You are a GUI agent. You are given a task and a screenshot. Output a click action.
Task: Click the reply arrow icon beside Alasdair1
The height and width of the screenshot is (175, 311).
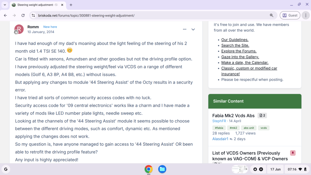click(x=231, y=139)
